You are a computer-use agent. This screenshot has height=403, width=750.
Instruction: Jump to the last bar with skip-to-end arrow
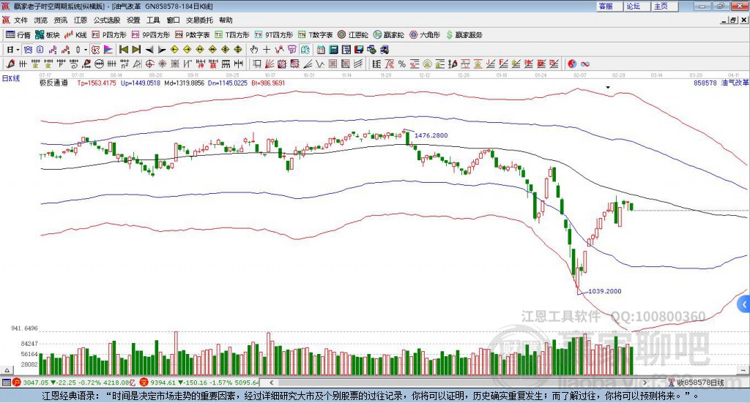coord(136,50)
